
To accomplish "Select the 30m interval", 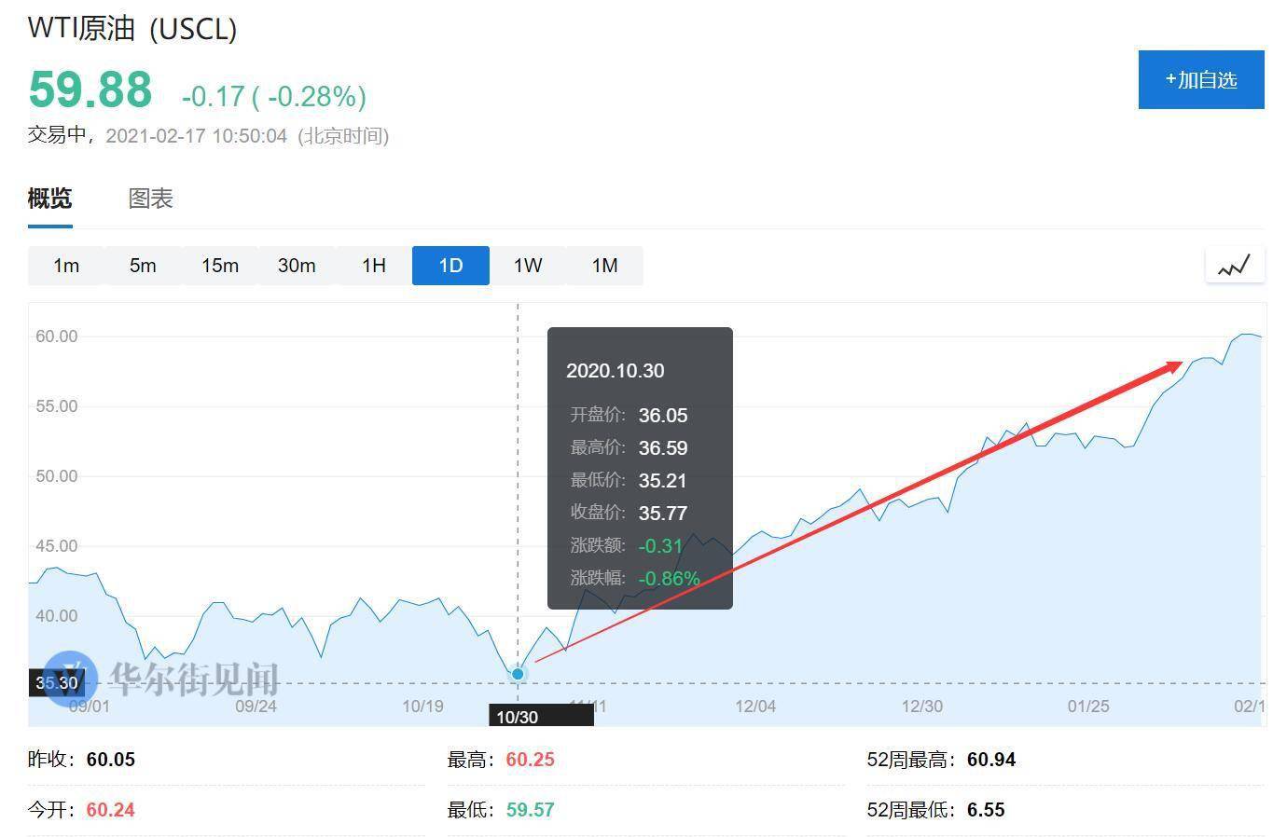I will 297,266.
